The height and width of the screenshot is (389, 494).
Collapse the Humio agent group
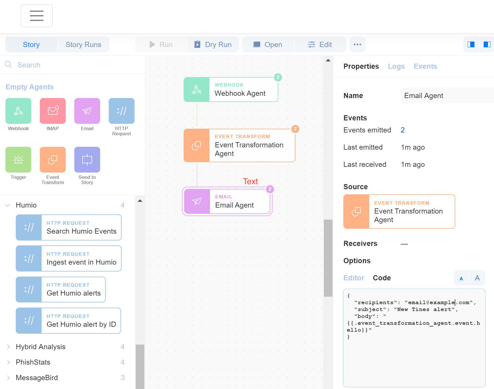(x=8, y=205)
